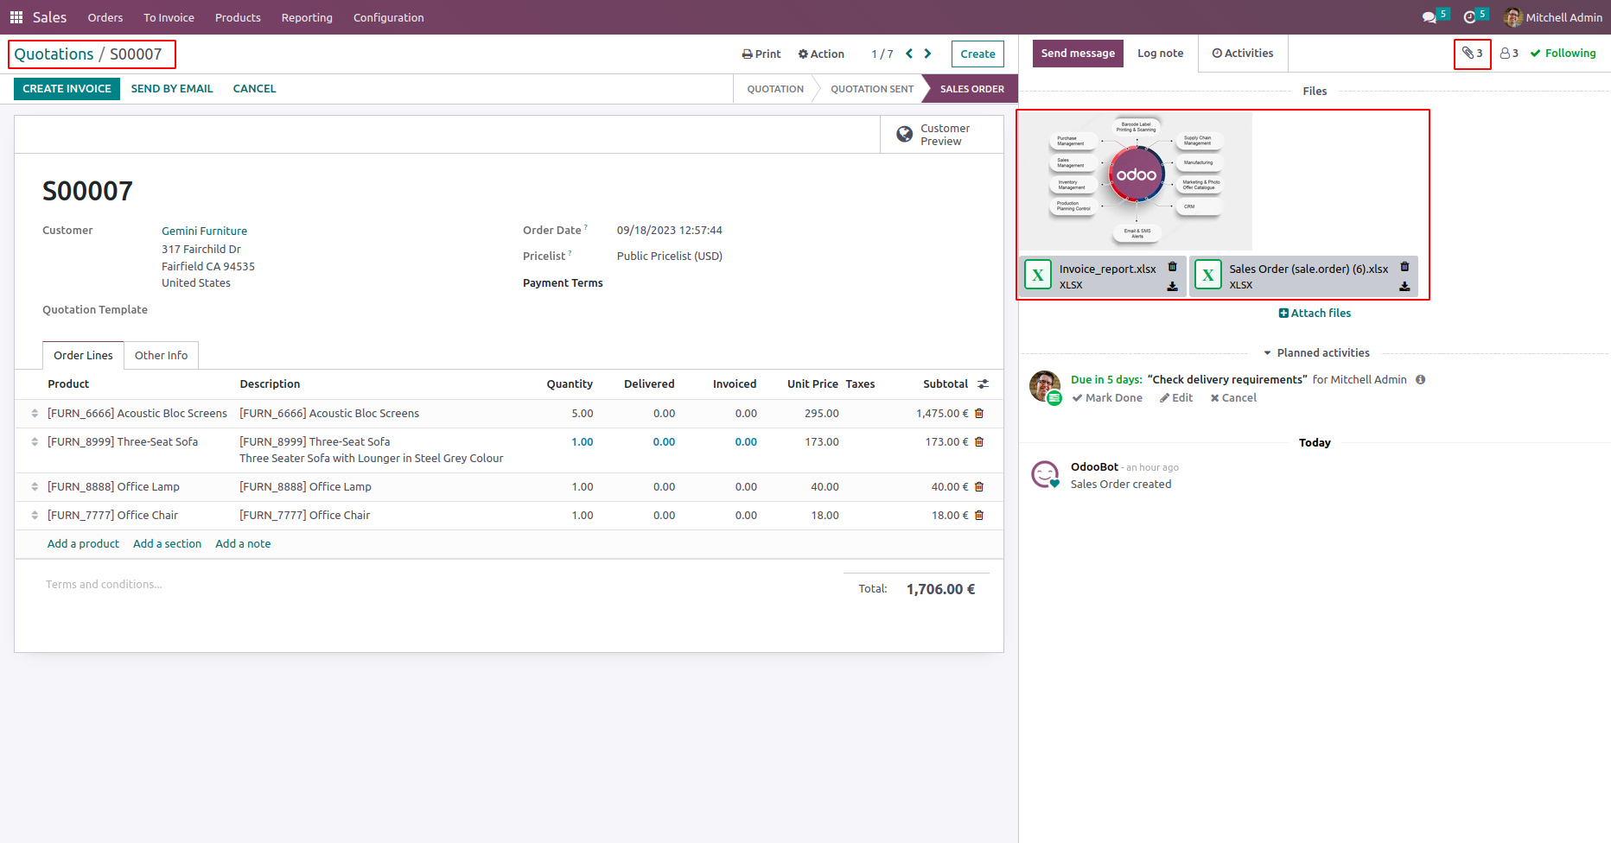Click the paperclip attachments counter
The width and height of the screenshot is (1611, 843).
1472,54
